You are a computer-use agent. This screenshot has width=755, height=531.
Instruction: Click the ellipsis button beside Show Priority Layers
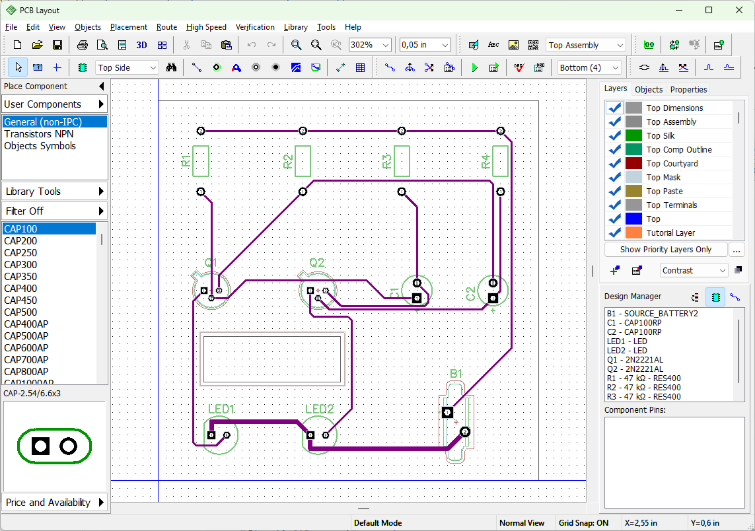coord(736,250)
